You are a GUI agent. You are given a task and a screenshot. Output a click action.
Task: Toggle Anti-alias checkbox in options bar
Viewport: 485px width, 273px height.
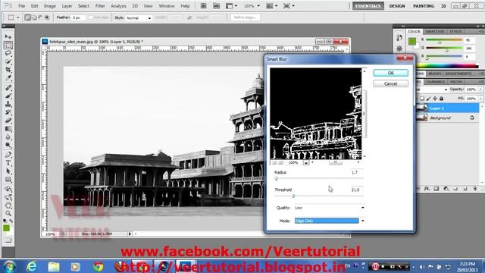coord(91,17)
